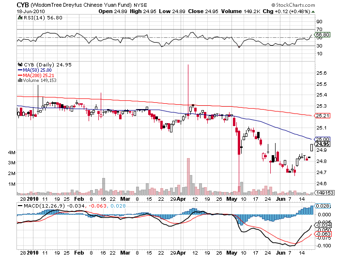Click the RSI 30 axis level label
Image resolution: width=339 pixels, height=257 pixels.
319,46
